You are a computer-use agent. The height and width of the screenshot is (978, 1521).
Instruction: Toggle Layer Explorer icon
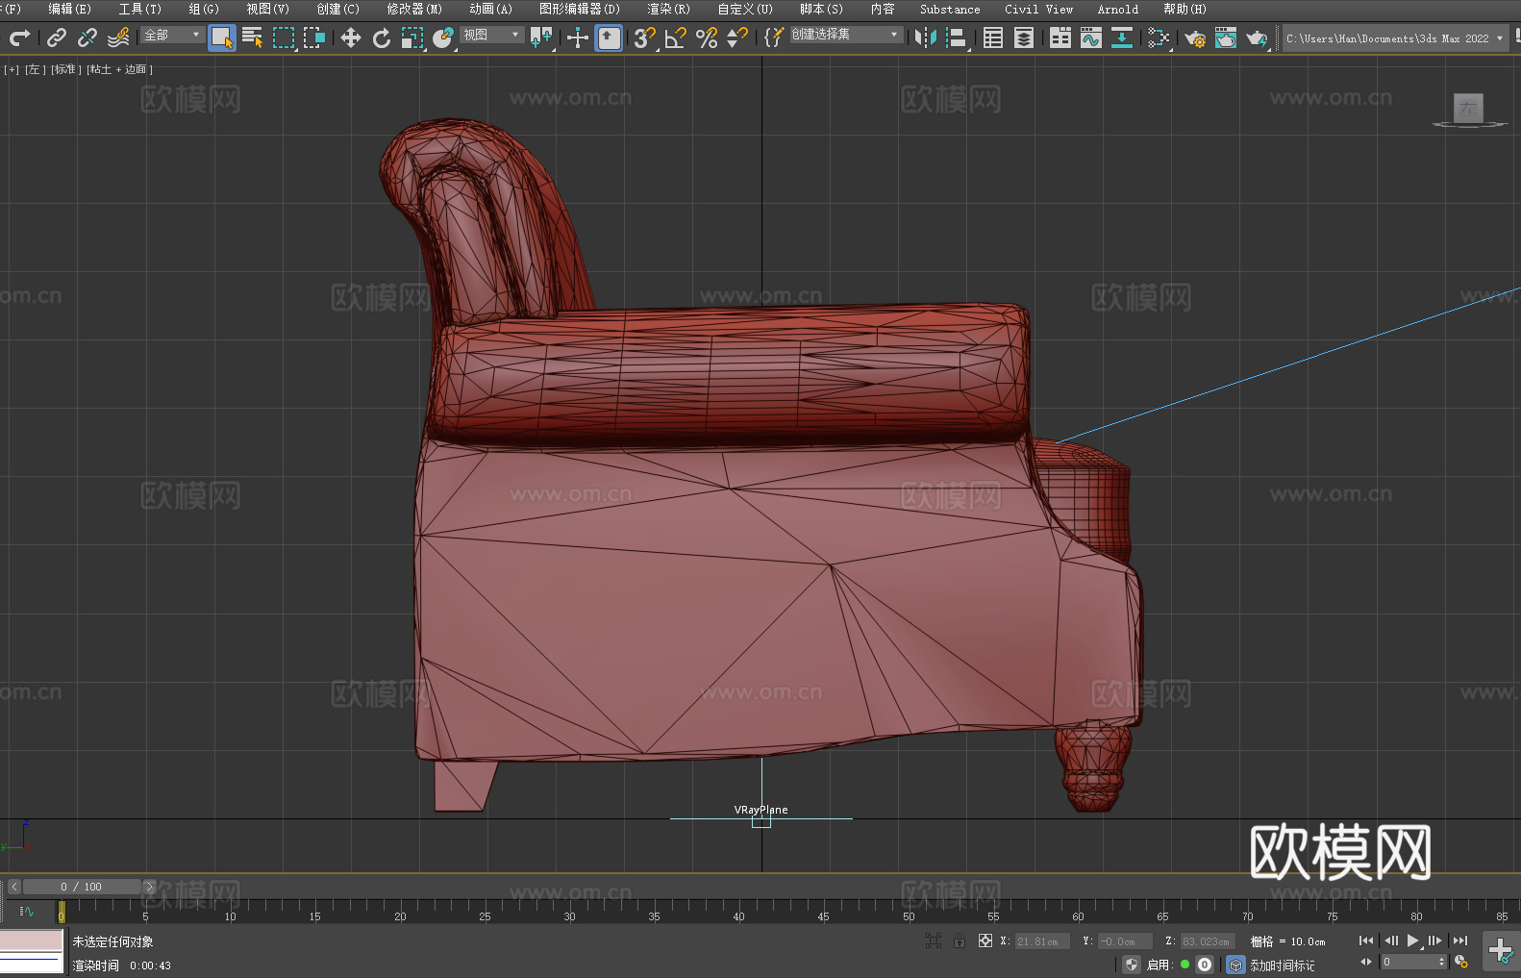click(1024, 38)
